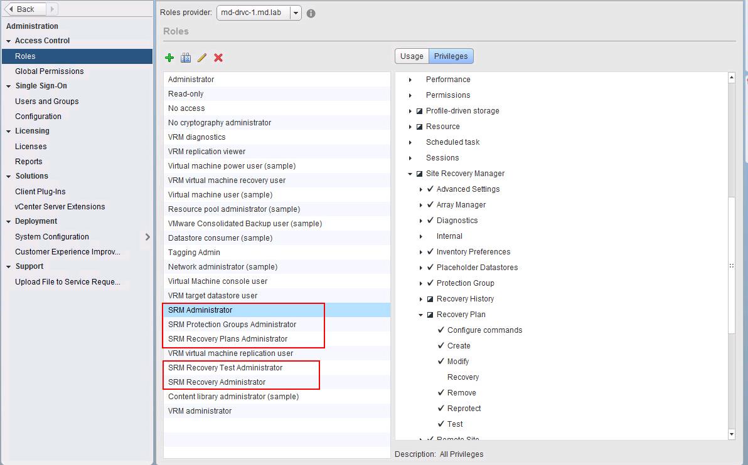Select the No cryptography administrator role
Viewport: 748px width, 465px height.
click(277, 122)
